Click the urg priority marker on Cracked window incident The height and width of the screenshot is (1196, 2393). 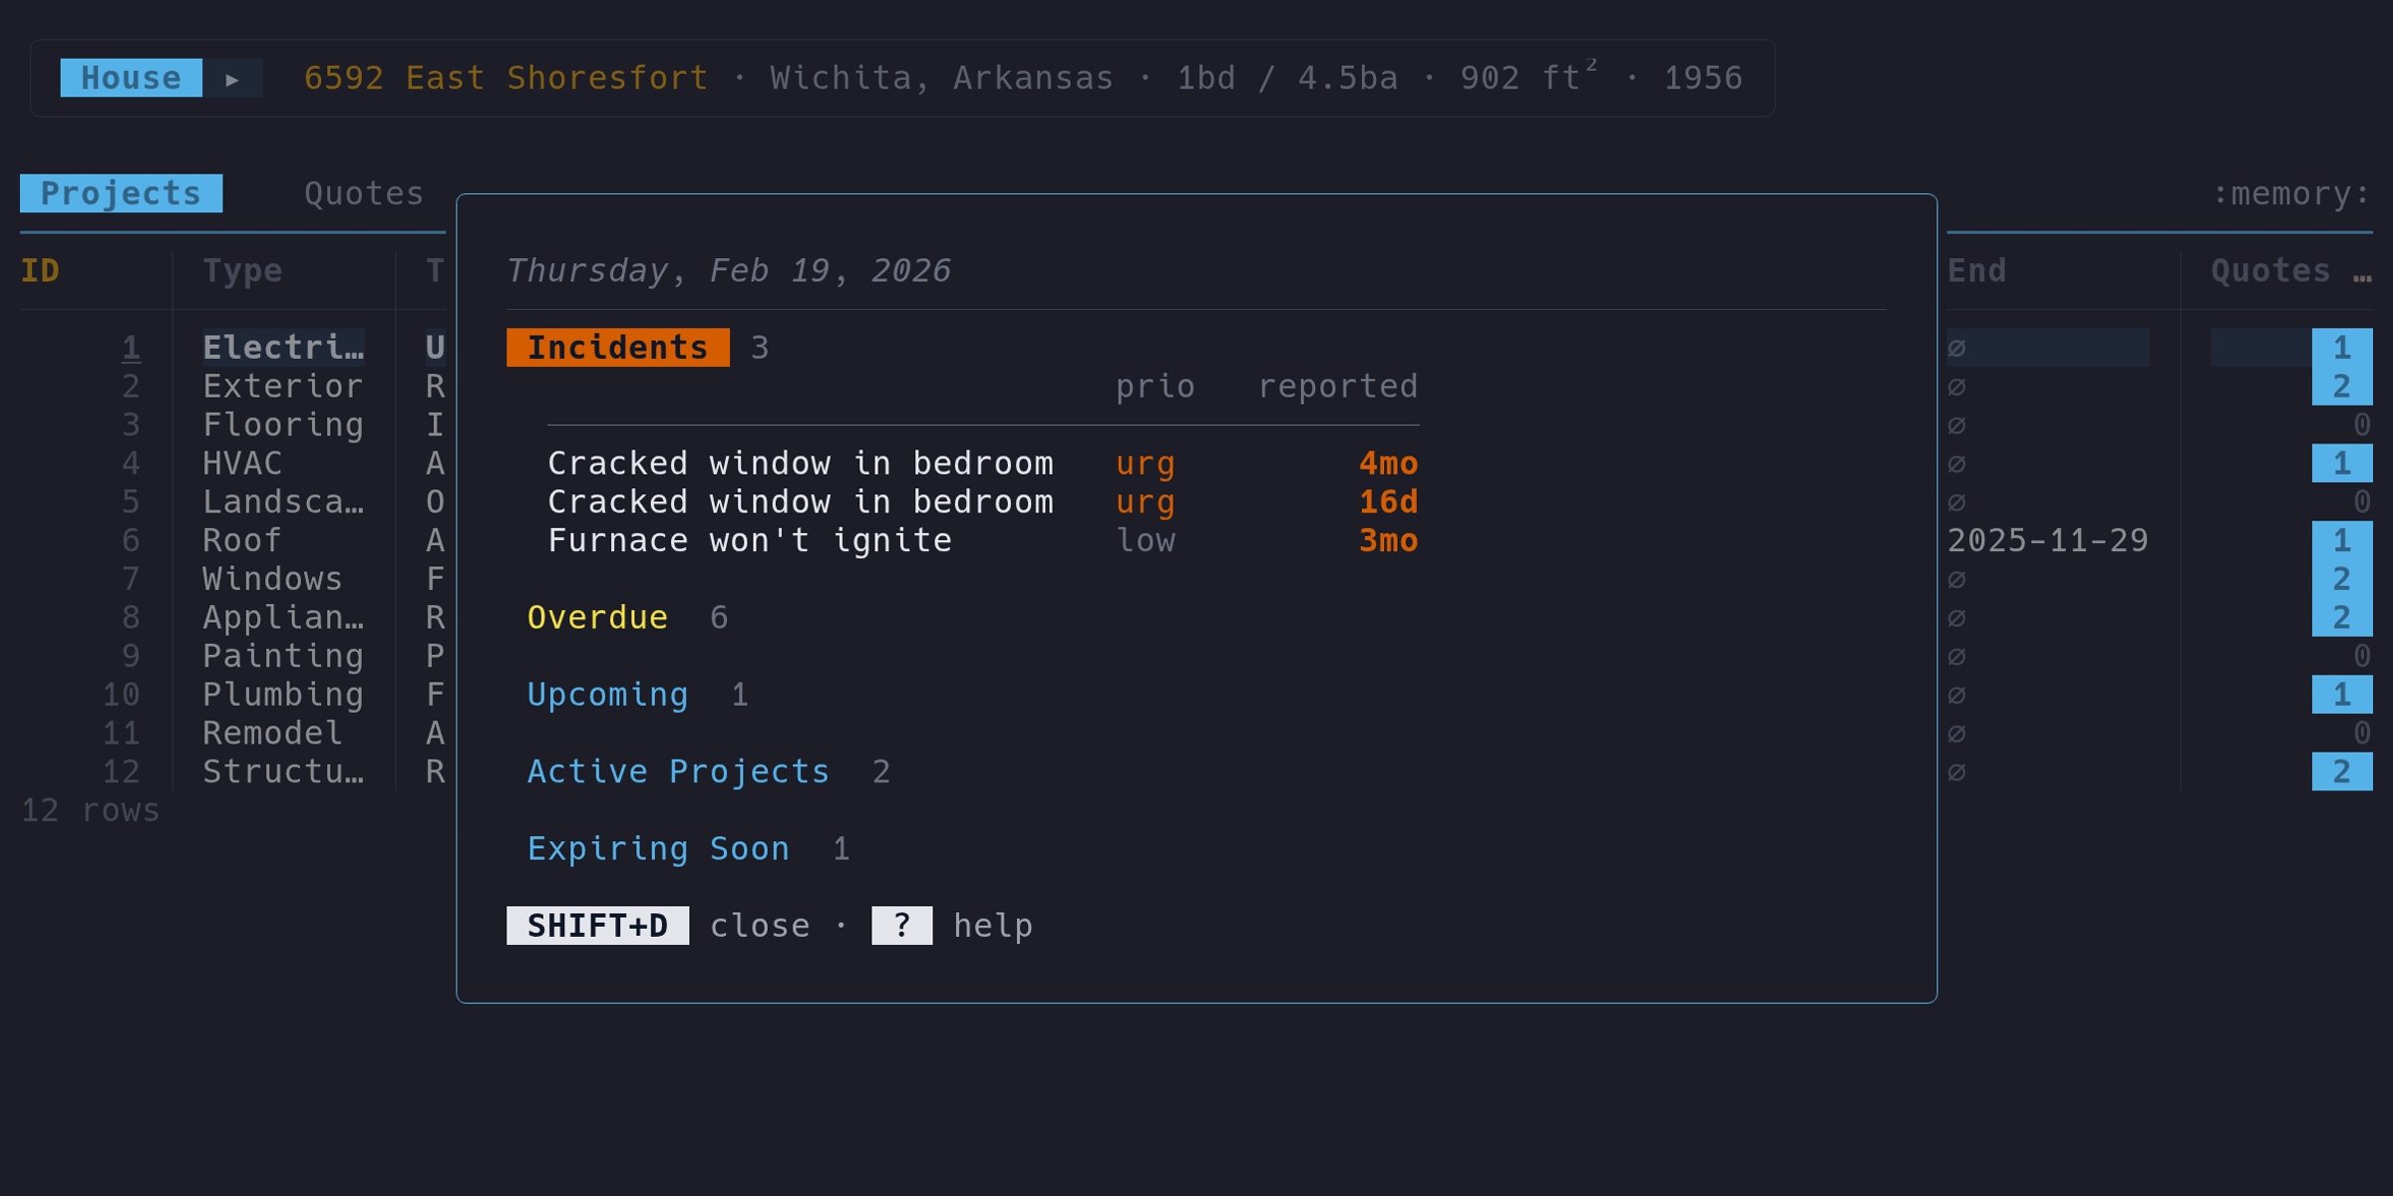point(1145,462)
